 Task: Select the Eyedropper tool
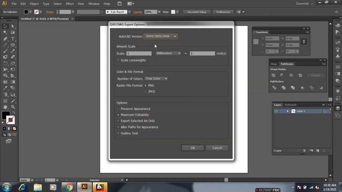(5, 88)
